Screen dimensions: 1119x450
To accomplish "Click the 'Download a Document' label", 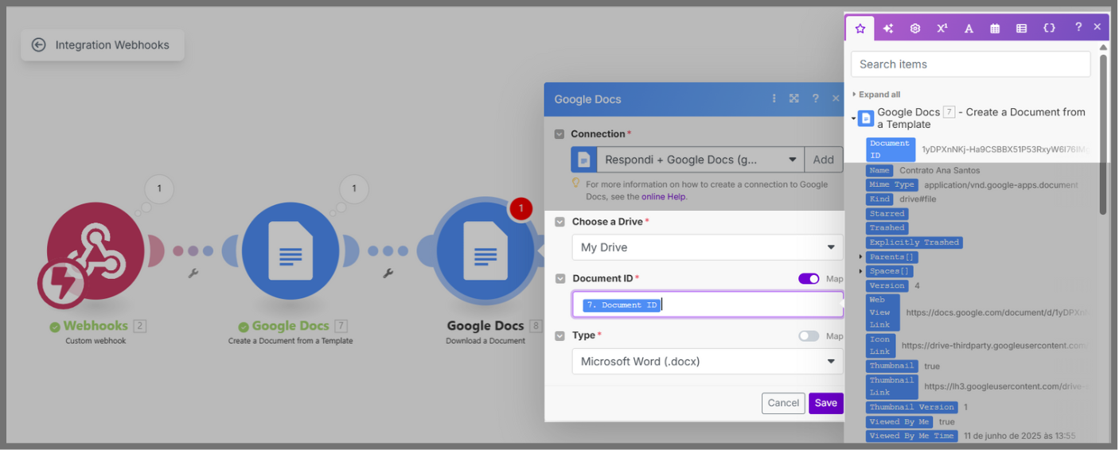I will point(485,341).
